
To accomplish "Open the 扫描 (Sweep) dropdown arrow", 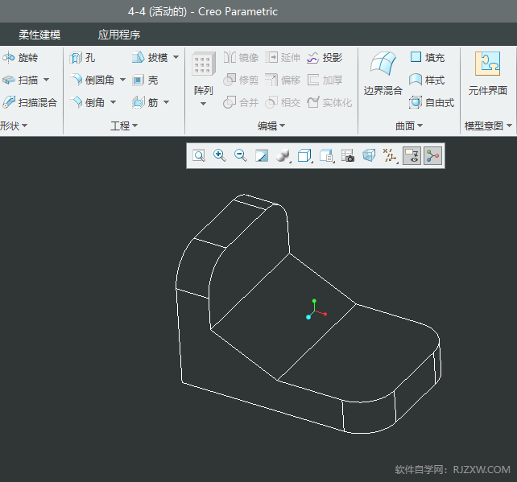I will tap(46, 80).
